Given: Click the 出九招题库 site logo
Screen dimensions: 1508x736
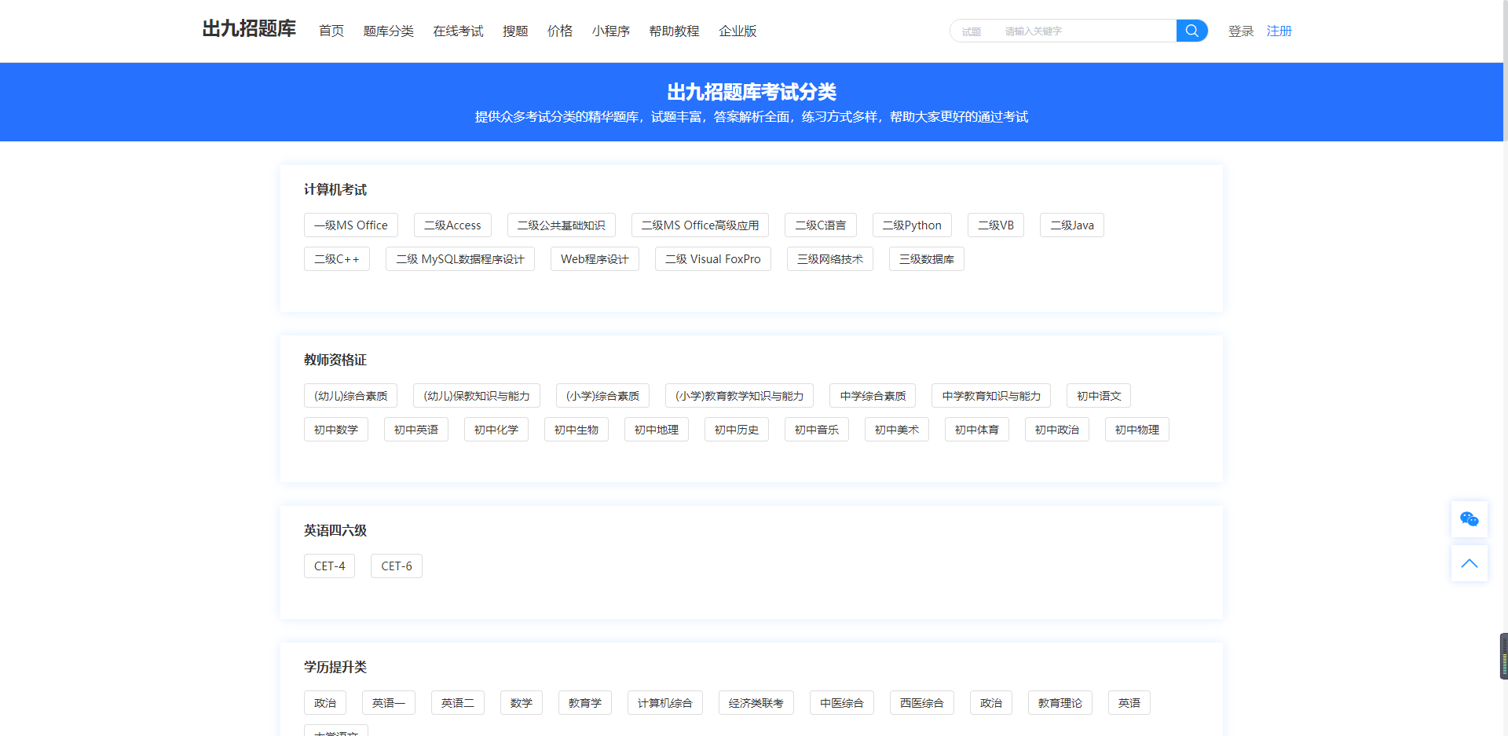Looking at the screenshot, I should click(249, 29).
